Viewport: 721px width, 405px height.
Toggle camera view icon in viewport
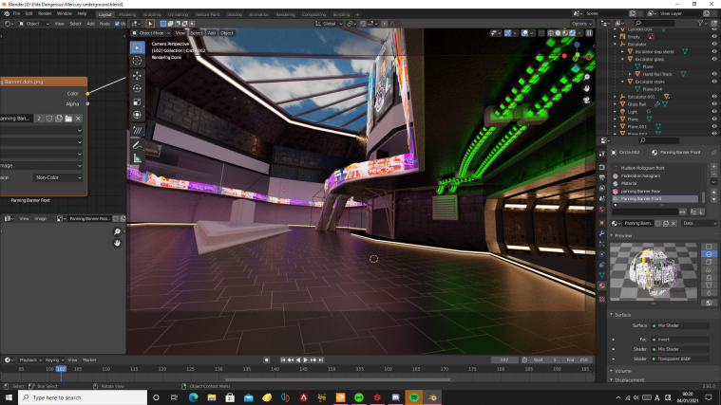[x=587, y=101]
